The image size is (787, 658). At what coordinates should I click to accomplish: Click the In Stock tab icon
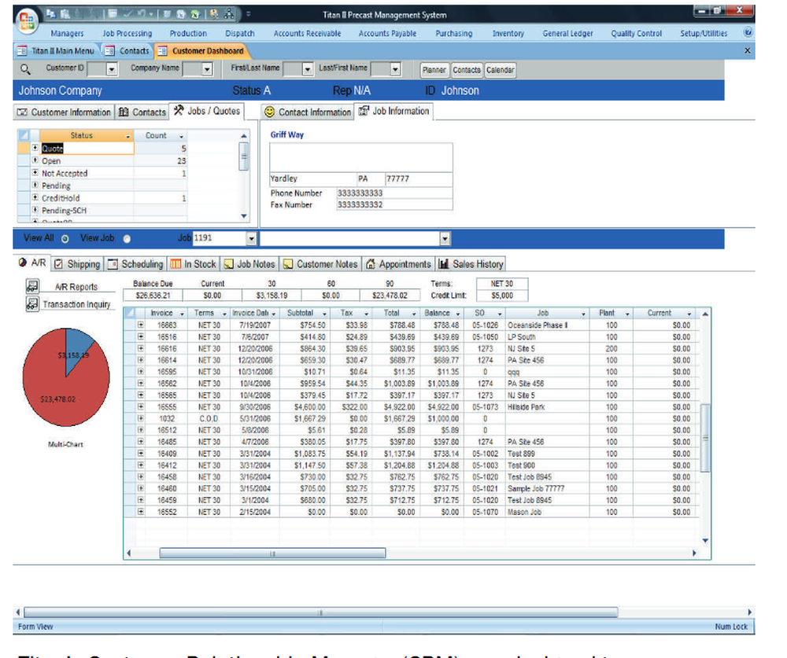pos(176,264)
